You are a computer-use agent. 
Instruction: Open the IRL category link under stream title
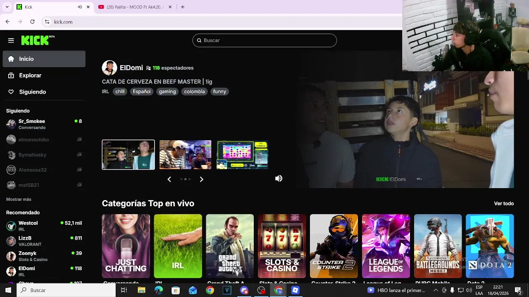point(105,92)
